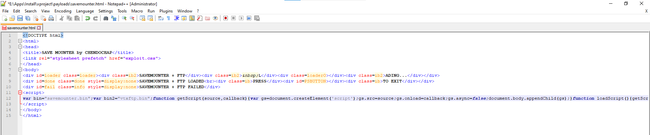Click "savemounter.bin" string on line 12

(67, 98)
